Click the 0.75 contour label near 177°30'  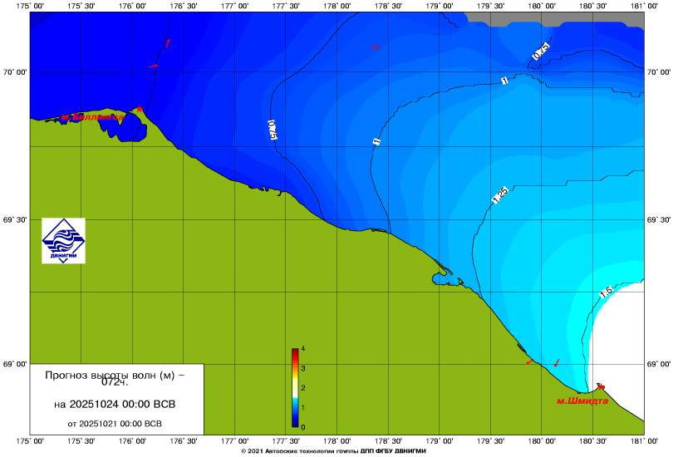pos(273,130)
